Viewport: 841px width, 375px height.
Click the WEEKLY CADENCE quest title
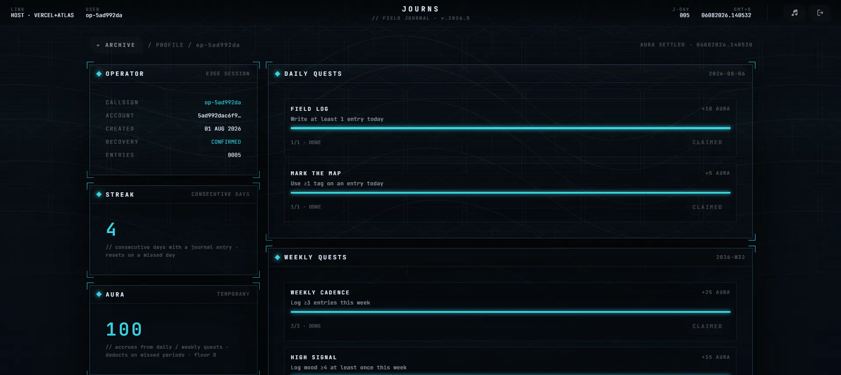(x=320, y=292)
